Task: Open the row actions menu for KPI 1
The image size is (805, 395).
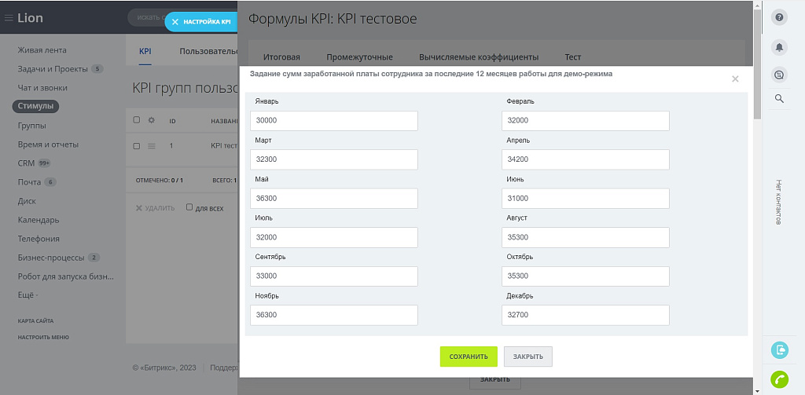Action: coord(151,146)
